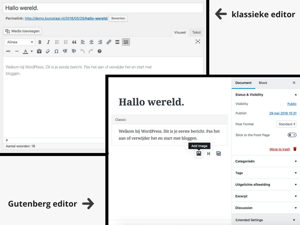Apply strikethrough formatting
The width and height of the screenshot is (300, 225).
pyautogui.click(x=8, y=51)
